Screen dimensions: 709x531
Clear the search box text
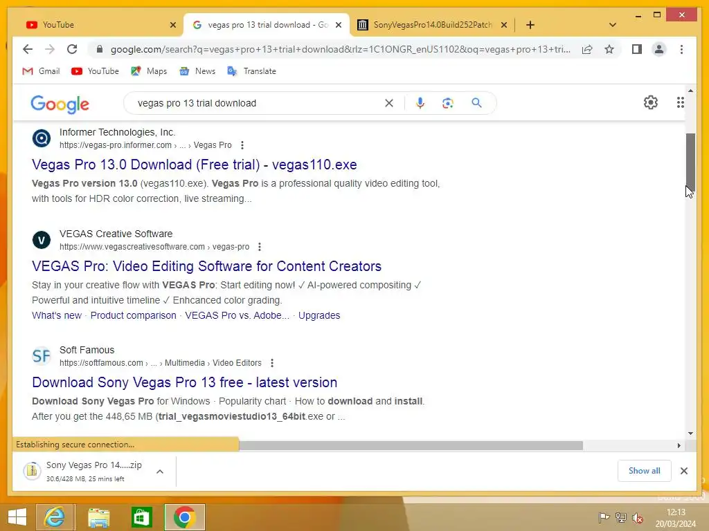pos(389,103)
